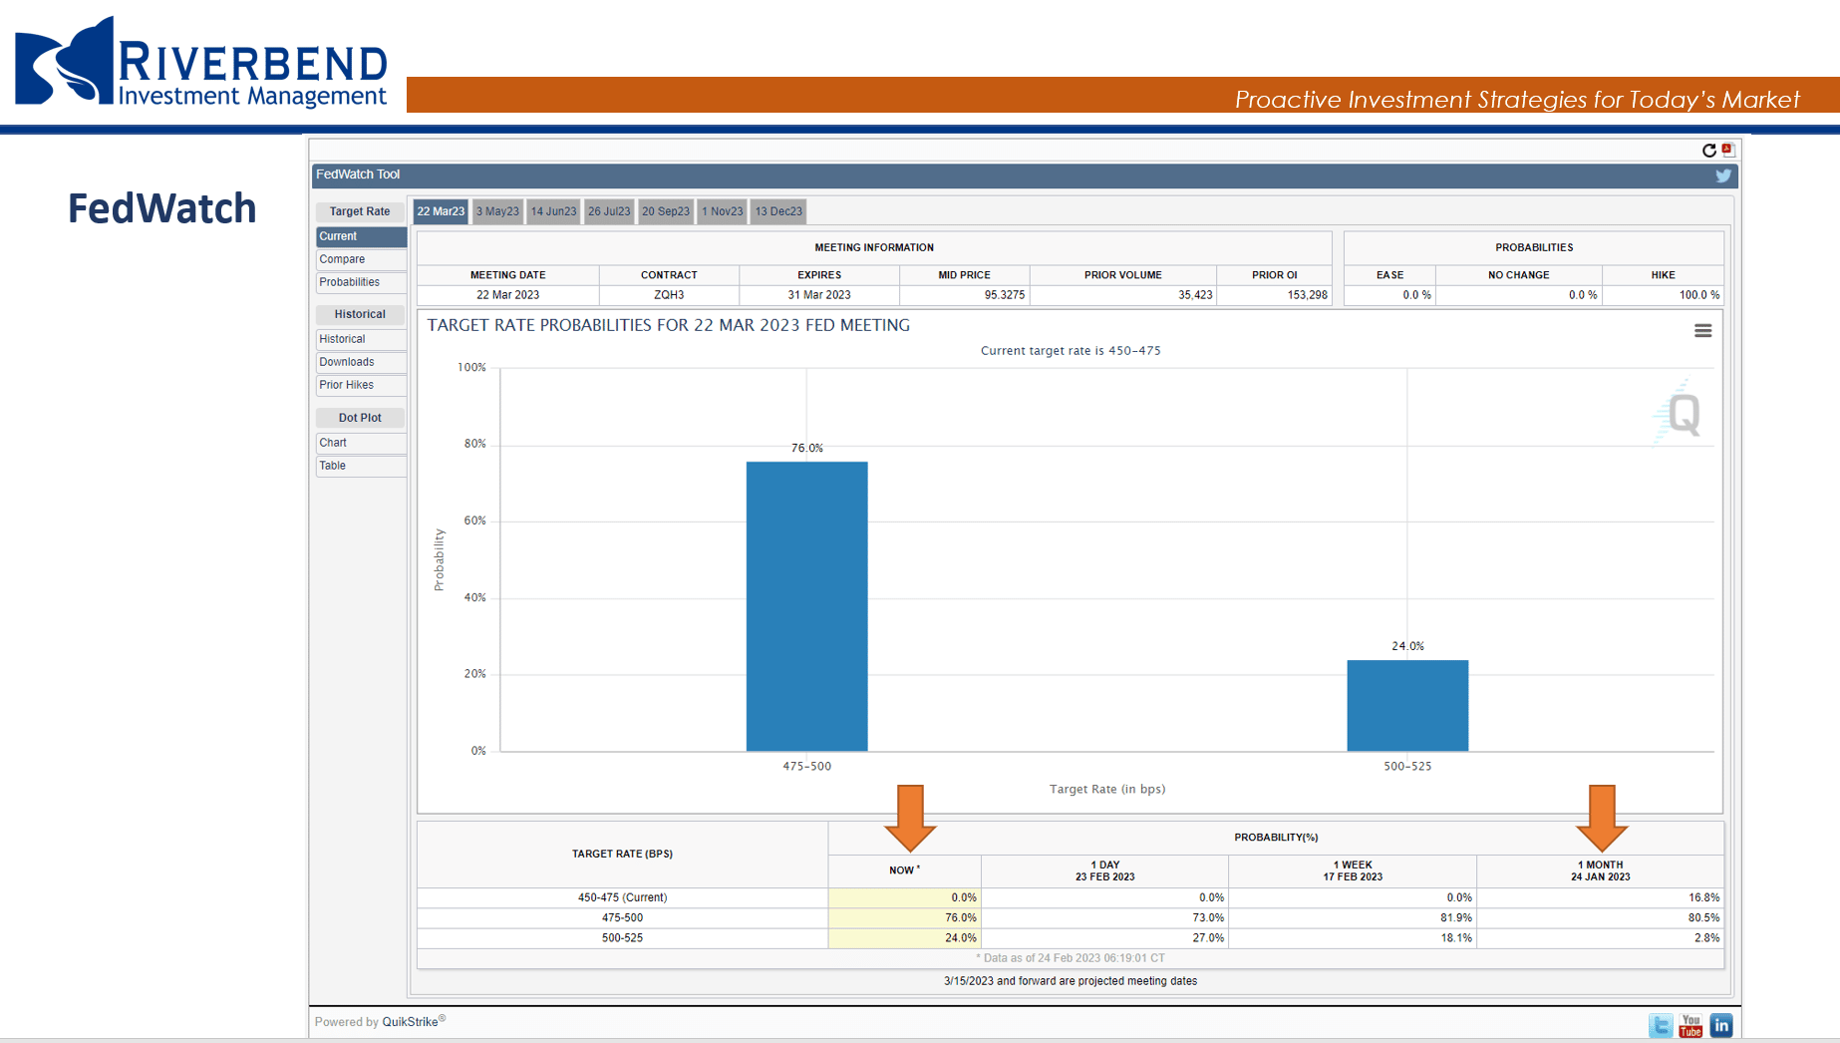The height and width of the screenshot is (1043, 1840).
Task: Select the 22 Mar23 meeting tab
Action: pos(441,211)
